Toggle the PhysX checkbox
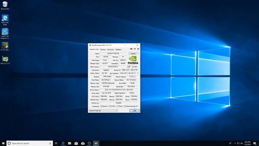259x146 pixels. click(x=117, y=106)
